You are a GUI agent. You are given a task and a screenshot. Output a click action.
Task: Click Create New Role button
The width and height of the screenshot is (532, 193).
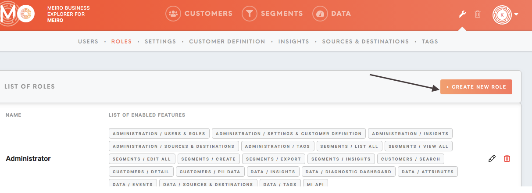pos(476,87)
